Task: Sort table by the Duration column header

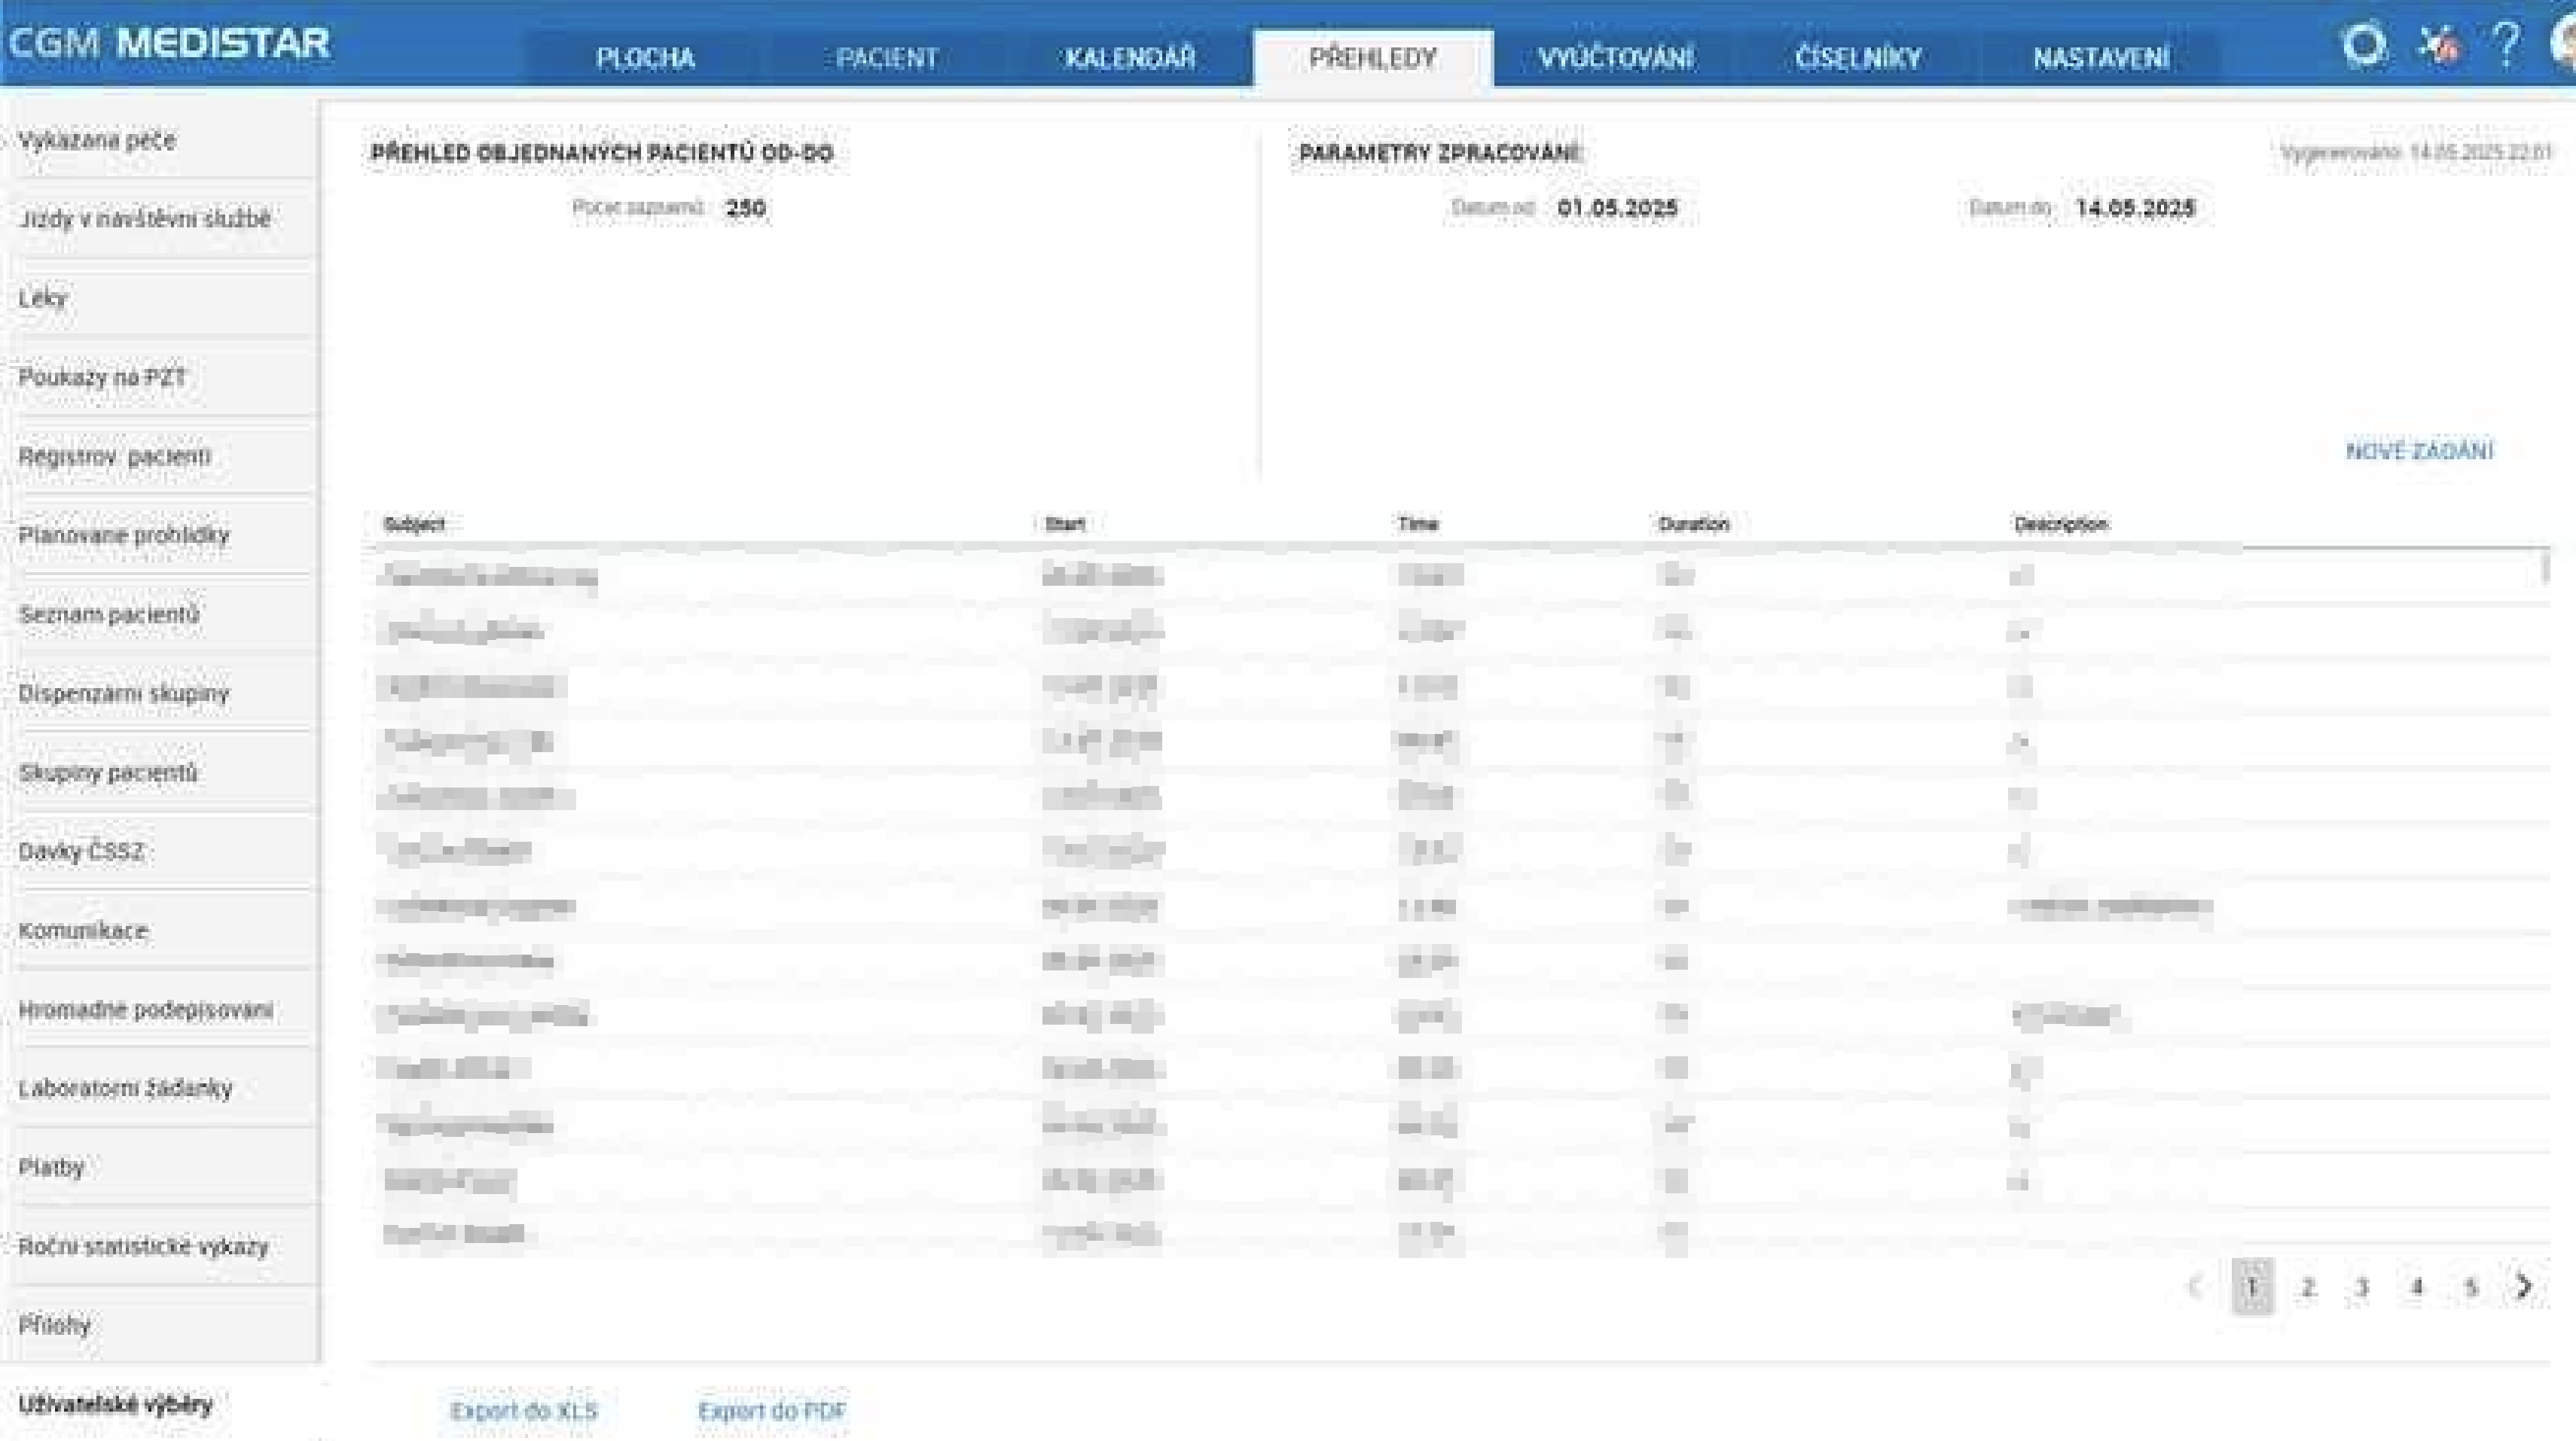Action: pos(1693,524)
